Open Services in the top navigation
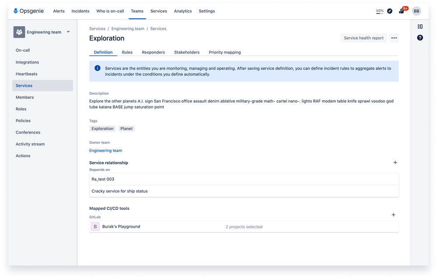The image size is (437, 279). tap(159, 11)
